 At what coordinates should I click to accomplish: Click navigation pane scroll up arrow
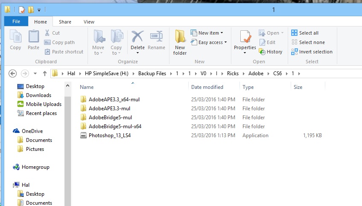[x=67, y=86]
